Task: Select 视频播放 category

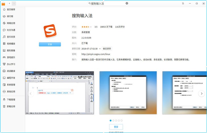Action: click(x=11, y=44)
